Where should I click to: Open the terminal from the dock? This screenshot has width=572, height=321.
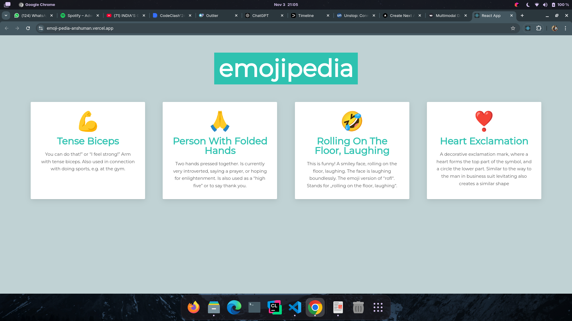pos(254,307)
